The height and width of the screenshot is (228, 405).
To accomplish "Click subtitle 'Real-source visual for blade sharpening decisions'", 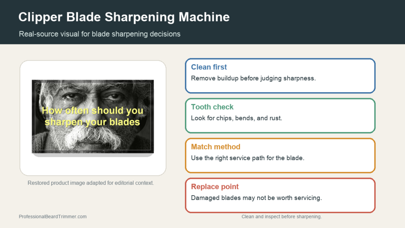I will pyautogui.click(x=99, y=34).
